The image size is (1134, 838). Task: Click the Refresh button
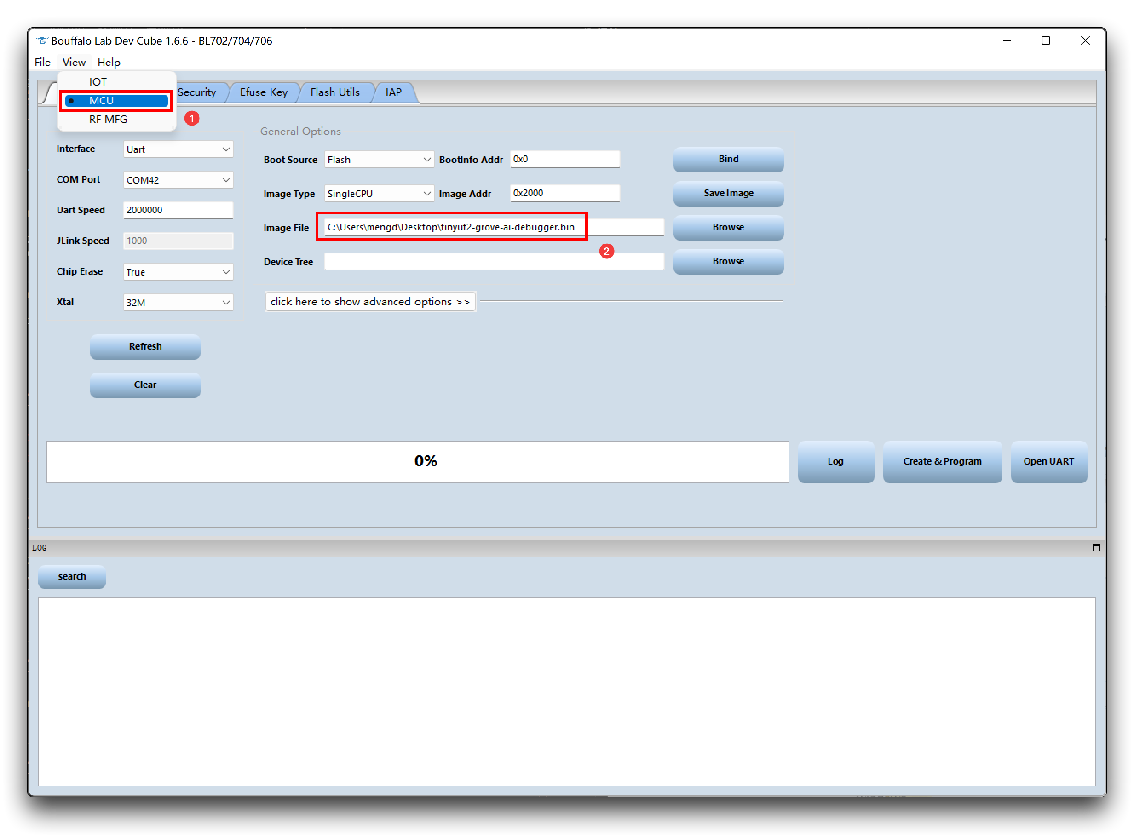[145, 347]
